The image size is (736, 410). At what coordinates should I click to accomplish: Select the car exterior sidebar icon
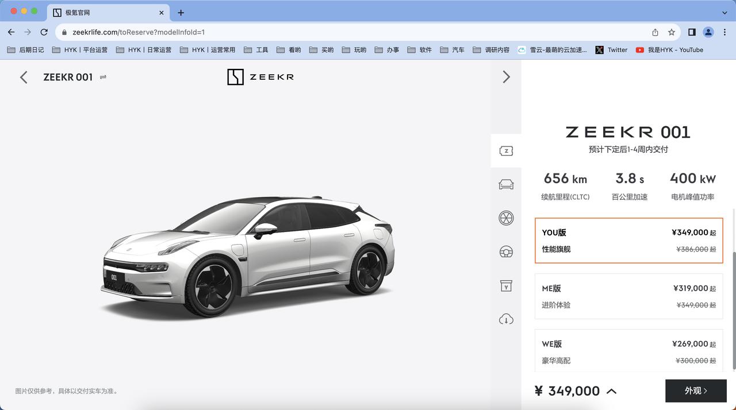click(506, 184)
